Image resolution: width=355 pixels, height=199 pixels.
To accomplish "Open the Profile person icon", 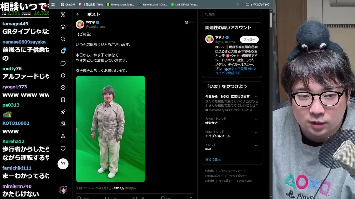I will (63, 136).
